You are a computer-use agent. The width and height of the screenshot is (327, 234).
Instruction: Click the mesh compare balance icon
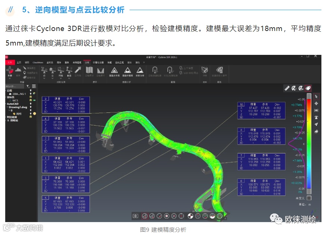[61, 70]
